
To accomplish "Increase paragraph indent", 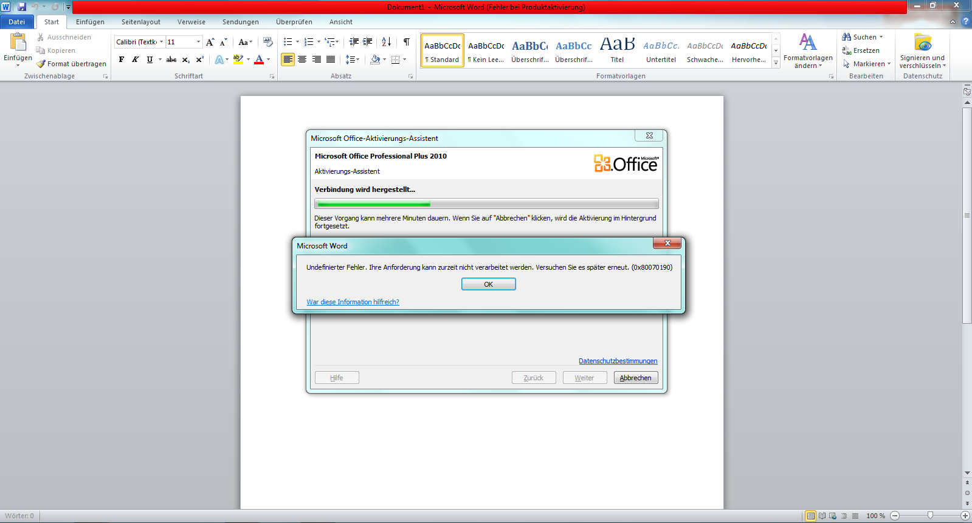I will point(368,42).
